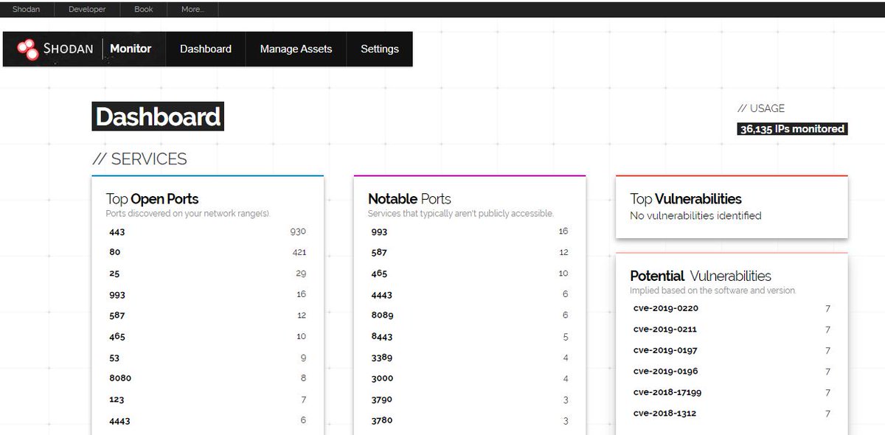Select port 53 in Top Open Ports

(x=114, y=358)
